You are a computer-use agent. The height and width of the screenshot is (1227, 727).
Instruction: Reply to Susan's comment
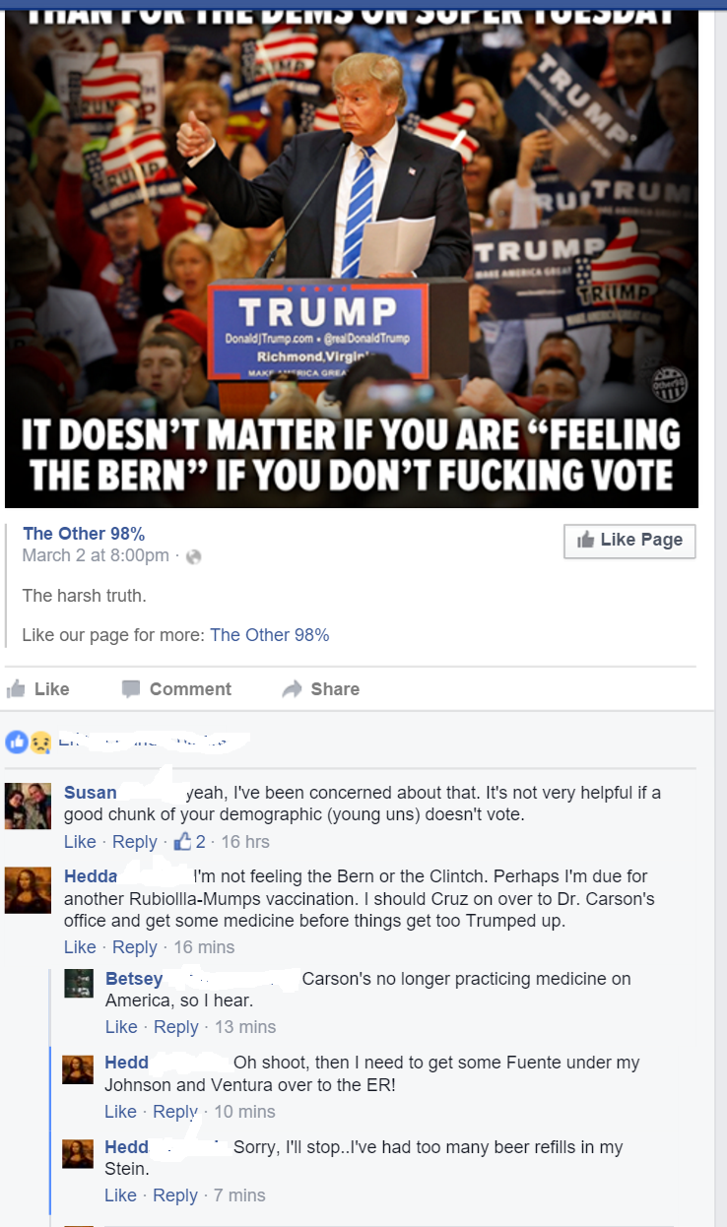click(x=135, y=842)
